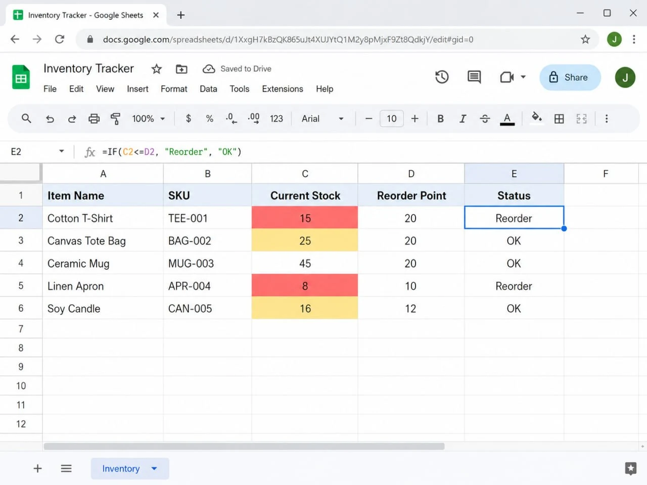Format selected cells as percent
The width and height of the screenshot is (647, 485).
tap(209, 118)
